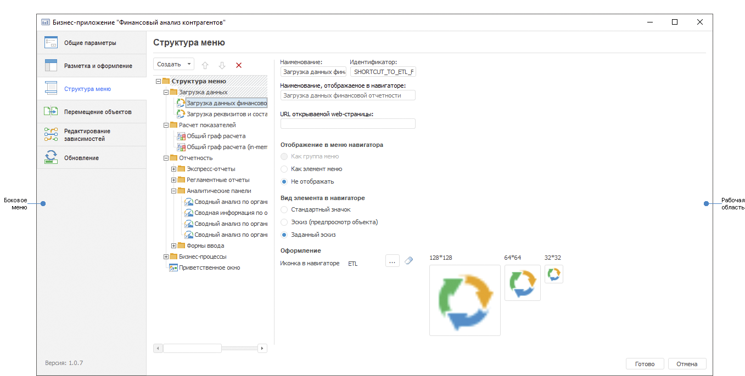Click the tree's horizontal scrollbar thumb
This screenshot has width=745, height=376.
pos(192,348)
